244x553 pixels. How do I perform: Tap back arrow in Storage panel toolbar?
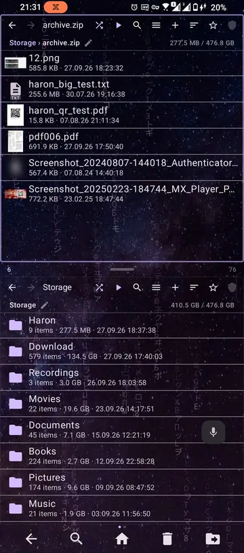(x=12, y=287)
